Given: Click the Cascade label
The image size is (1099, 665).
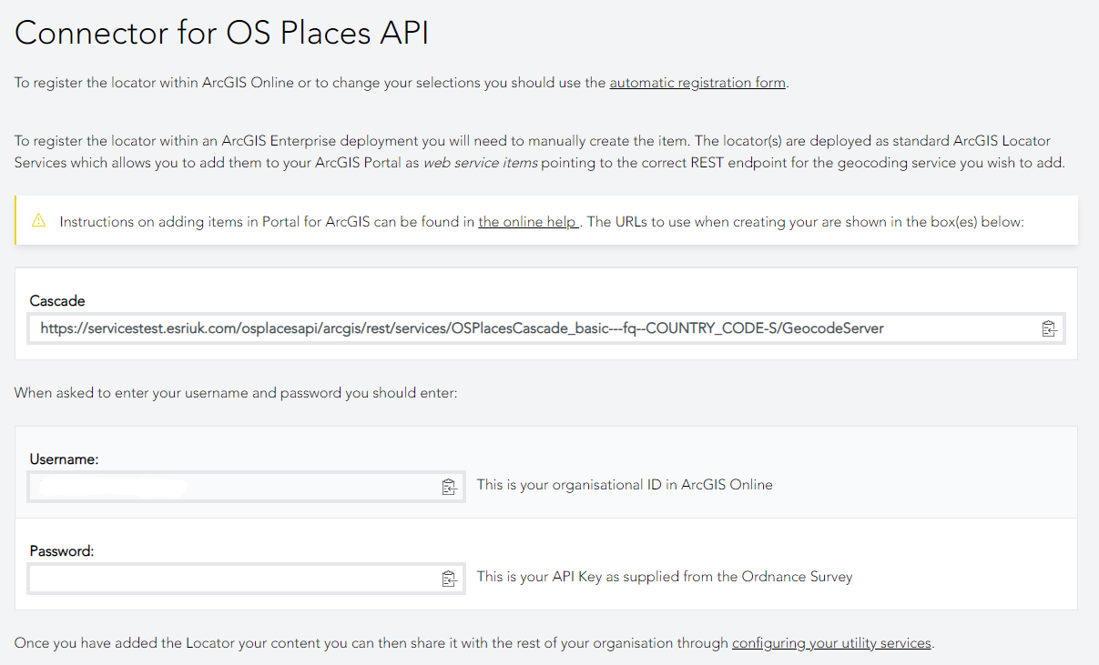Looking at the screenshot, I should pos(57,300).
